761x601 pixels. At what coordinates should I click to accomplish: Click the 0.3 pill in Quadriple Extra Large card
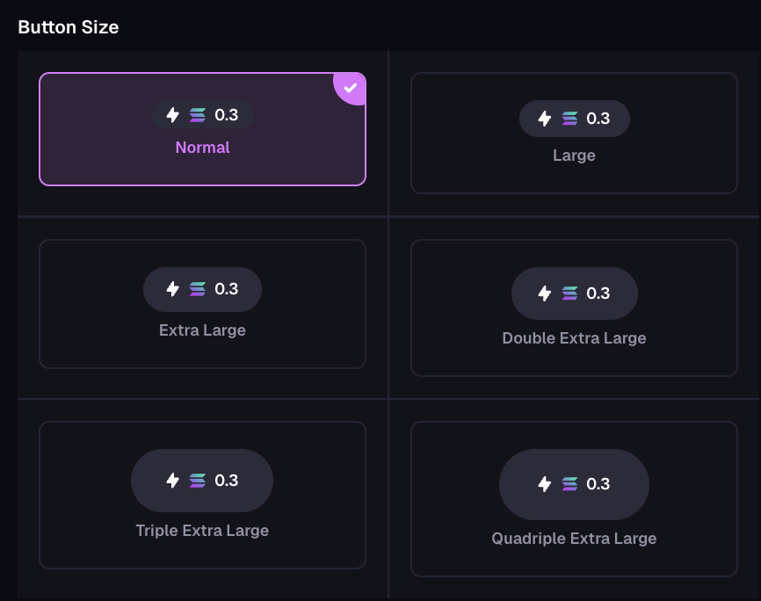(574, 484)
